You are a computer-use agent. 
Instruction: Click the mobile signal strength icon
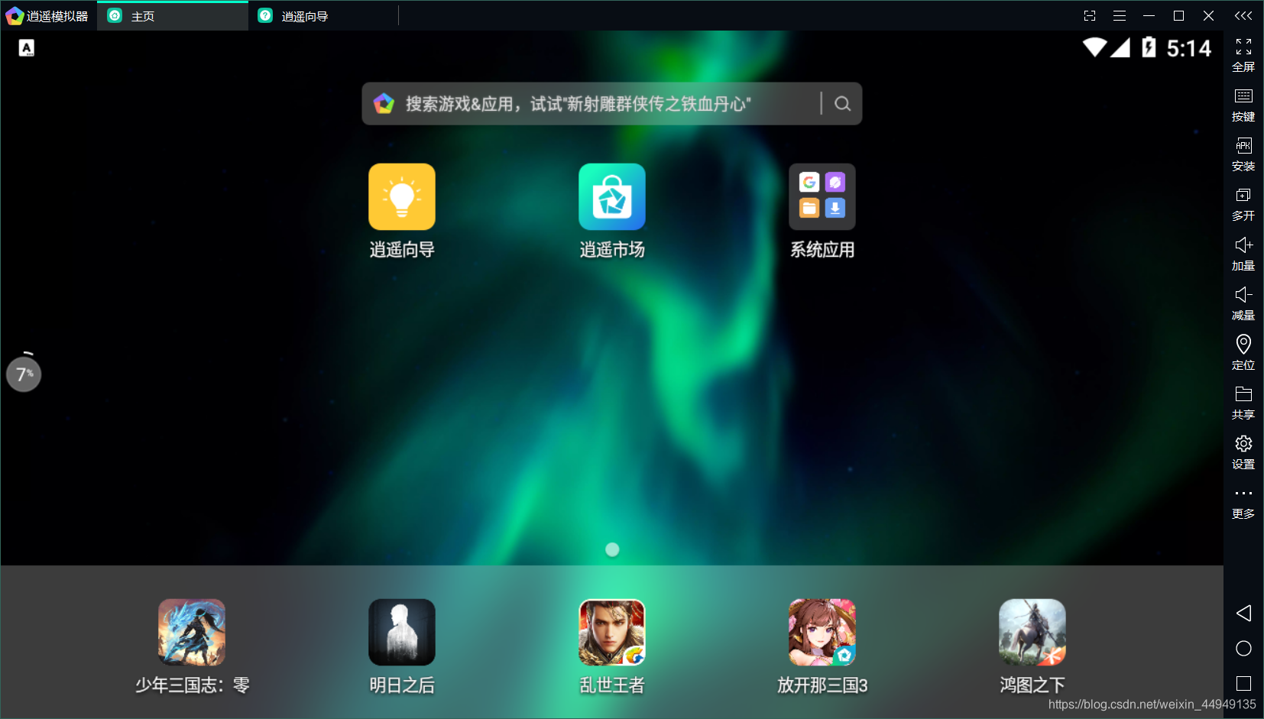click(x=1120, y=47)
